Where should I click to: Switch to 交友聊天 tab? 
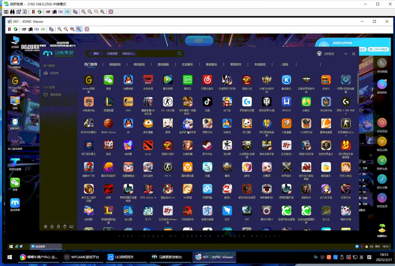[x=187, y=65]
